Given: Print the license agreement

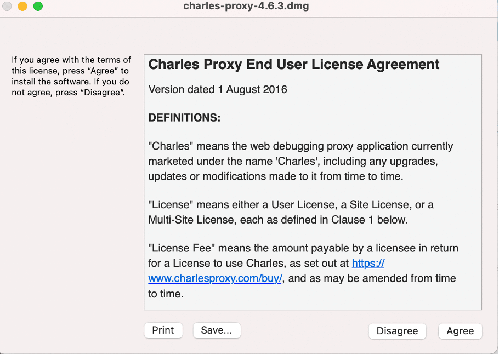Looking at the screenshot, I should pos(163,330).
